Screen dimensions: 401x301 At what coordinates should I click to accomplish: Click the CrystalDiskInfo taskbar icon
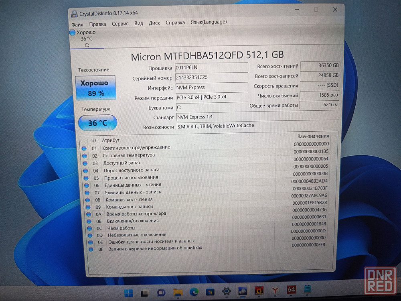(243, 291)
